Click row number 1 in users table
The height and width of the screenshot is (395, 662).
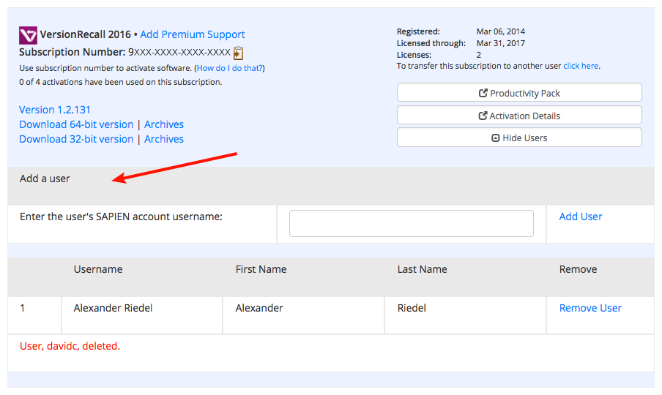[x=23, y=308]
